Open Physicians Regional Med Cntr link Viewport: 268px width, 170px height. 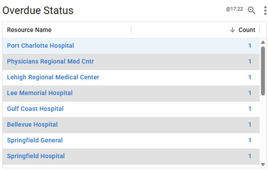click(x=50, y=61)
